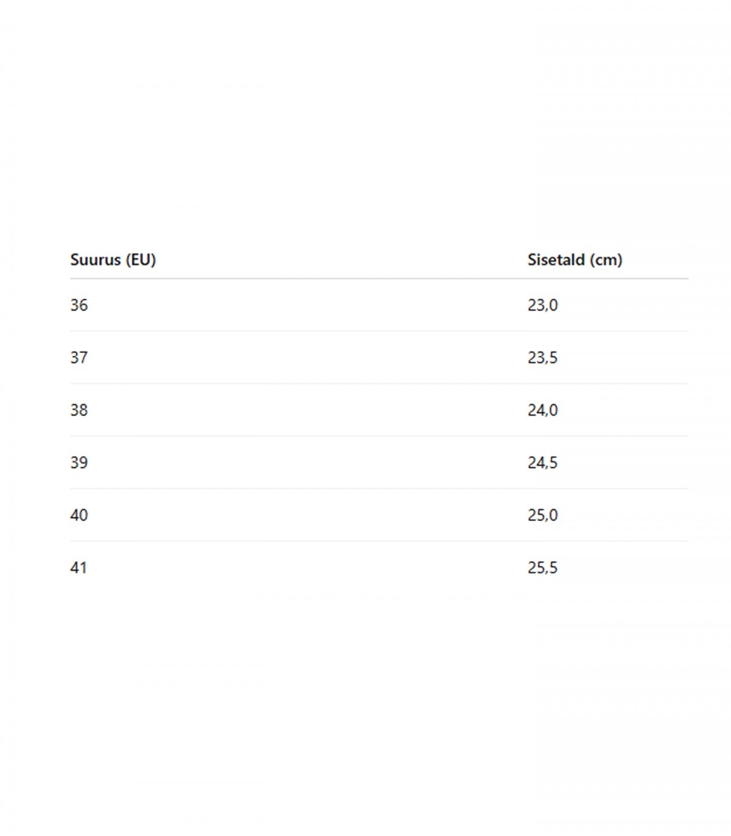Select the size 38 cell

pyautogui.click(x=79, y=410)
